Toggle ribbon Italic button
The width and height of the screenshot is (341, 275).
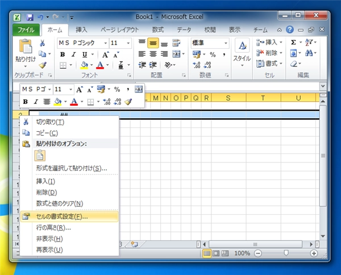(x=73, y=55)
